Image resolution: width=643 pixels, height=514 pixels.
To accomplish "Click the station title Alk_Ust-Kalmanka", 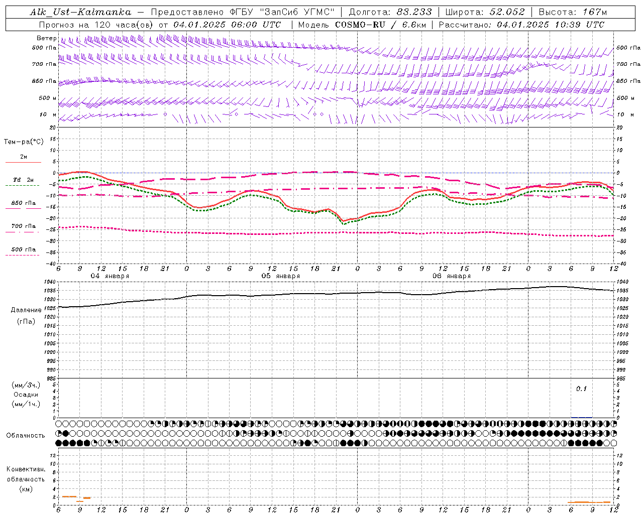I will tap(80, 12).
